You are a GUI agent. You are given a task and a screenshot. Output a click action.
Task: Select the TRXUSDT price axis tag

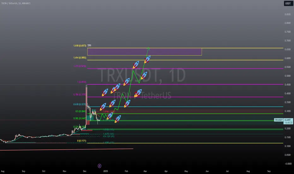[x=279, y=120]
